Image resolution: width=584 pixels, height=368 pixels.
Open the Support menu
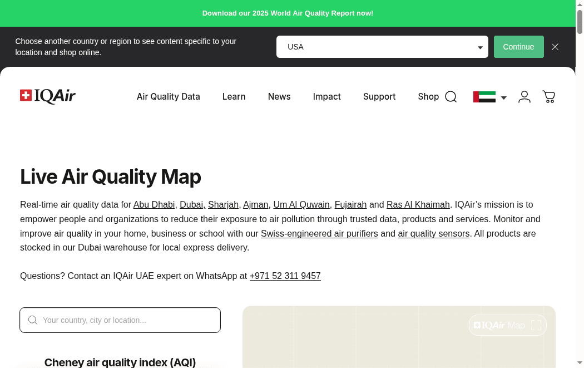[379, 96]
